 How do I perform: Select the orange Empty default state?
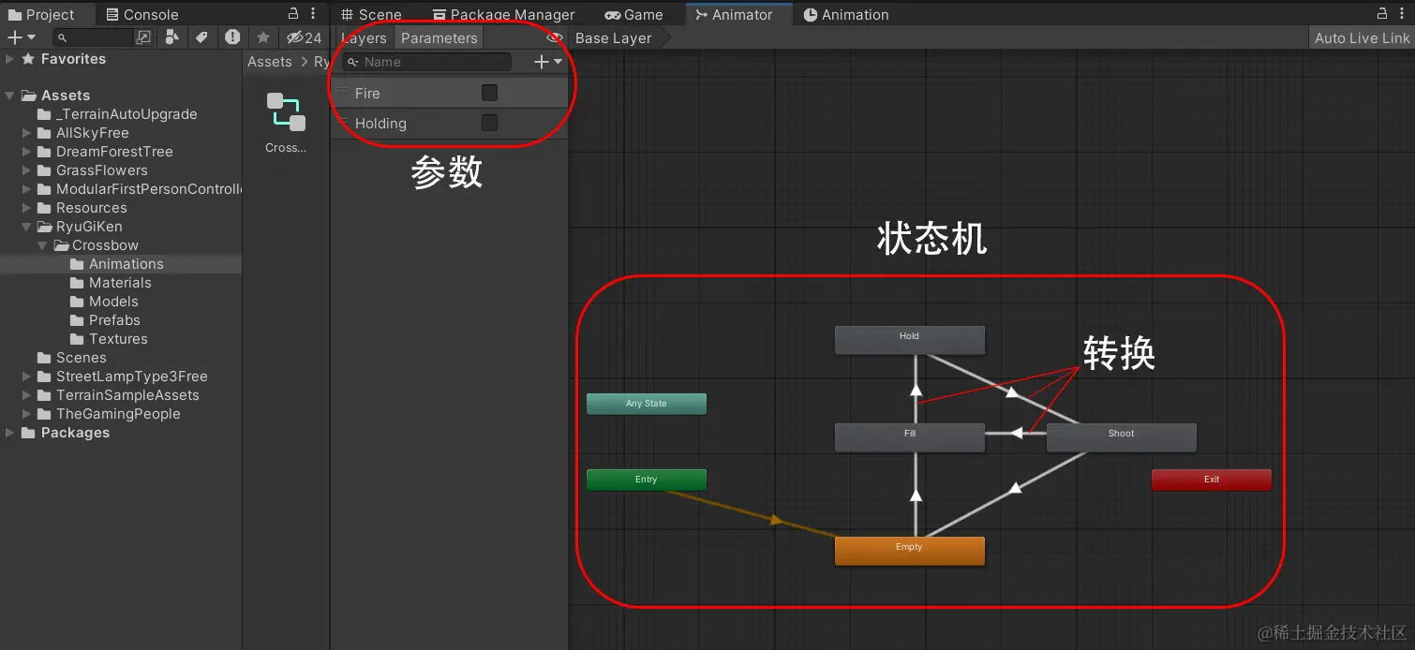909,551
